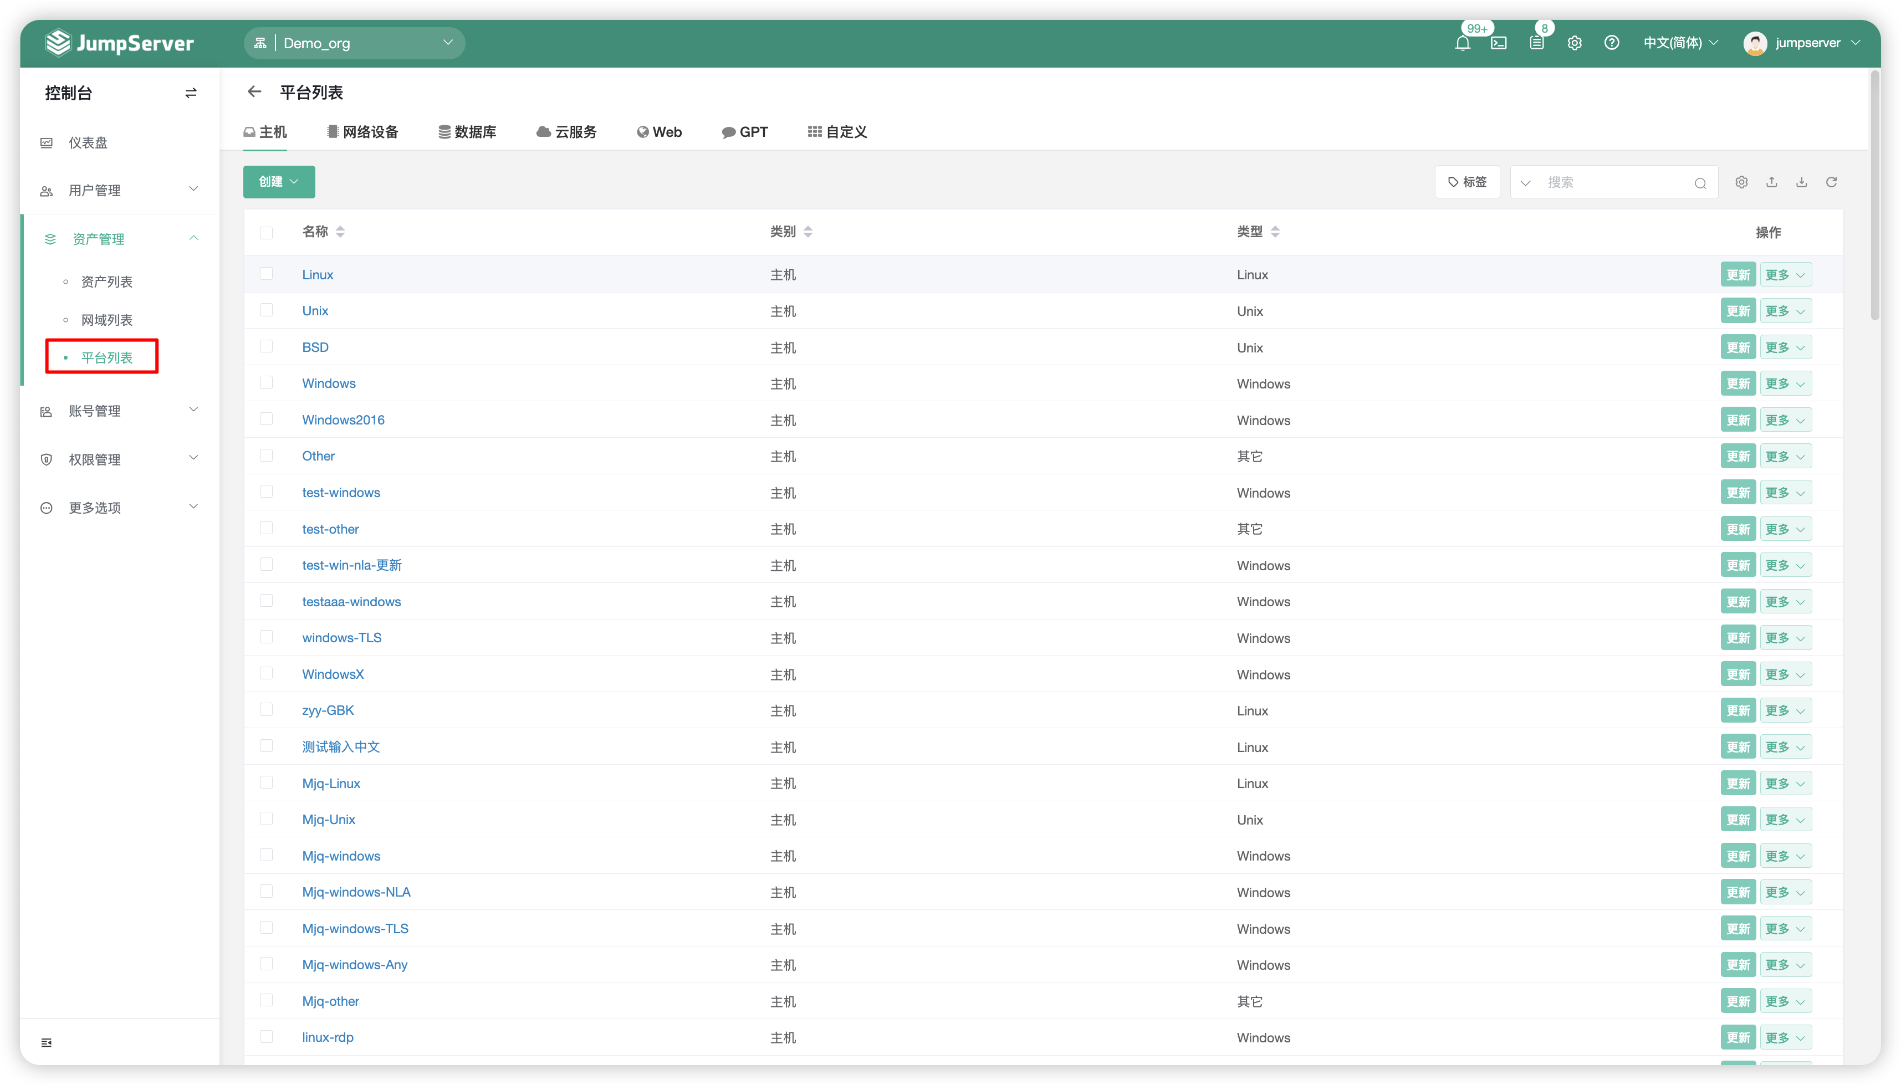Viewport: 1901px width, 1085px height.
Task: Check the zyy-GBK row checkbox
Action: (266, 710)
